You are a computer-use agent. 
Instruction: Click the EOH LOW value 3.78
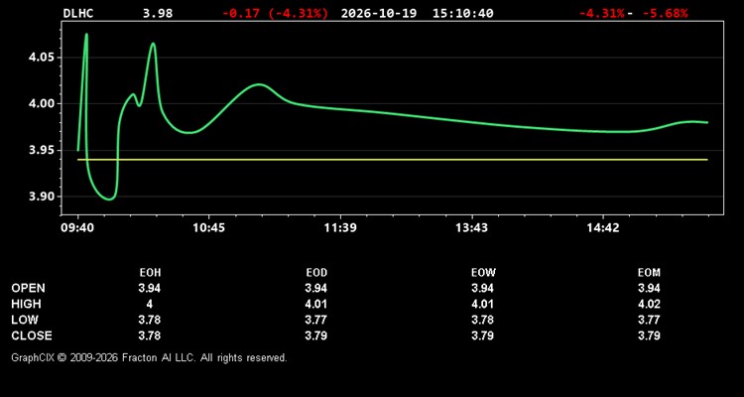(x=150, y=320)
